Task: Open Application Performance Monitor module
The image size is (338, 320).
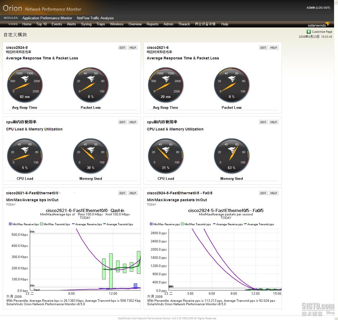Action: tap(47, 18)
